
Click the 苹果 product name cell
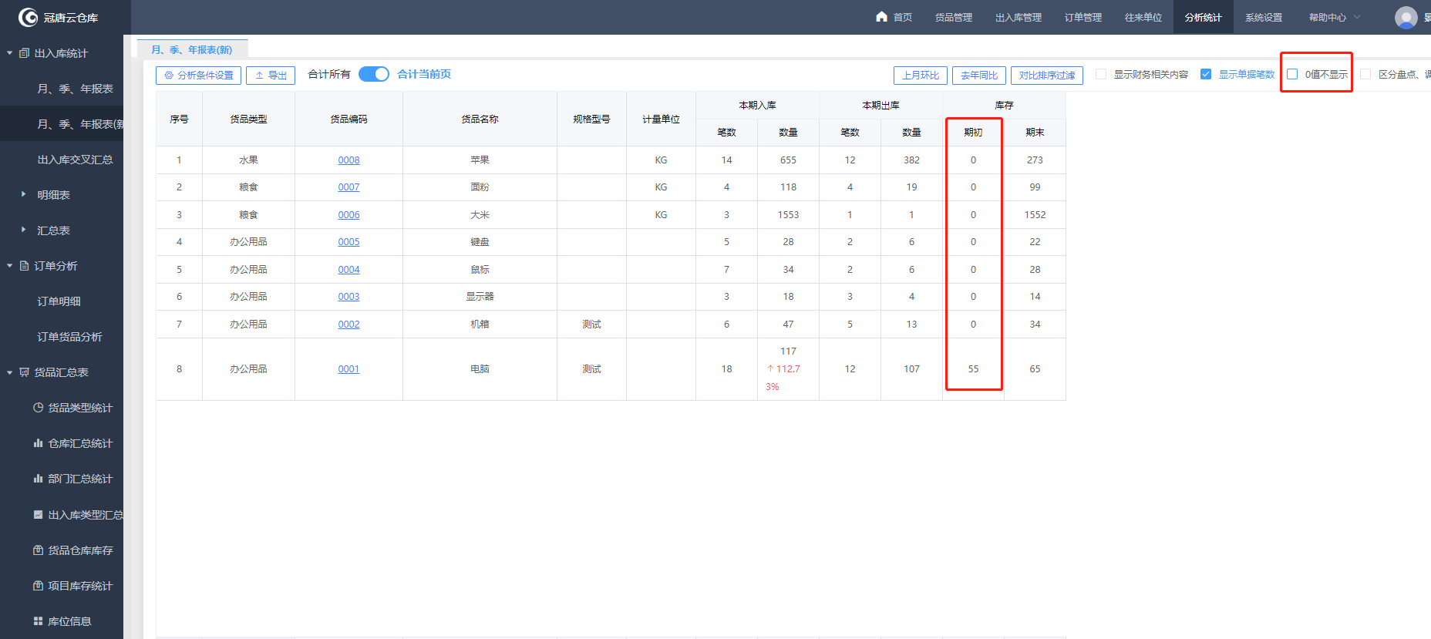click(x=480, y=160)
